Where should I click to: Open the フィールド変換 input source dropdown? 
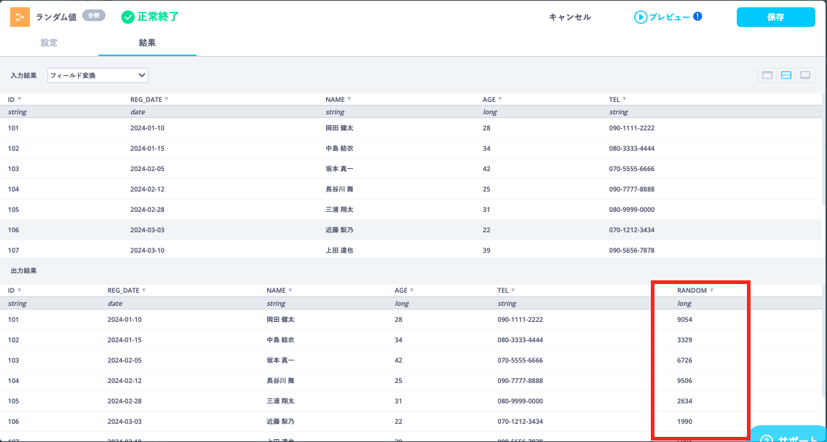coord(98,75)
